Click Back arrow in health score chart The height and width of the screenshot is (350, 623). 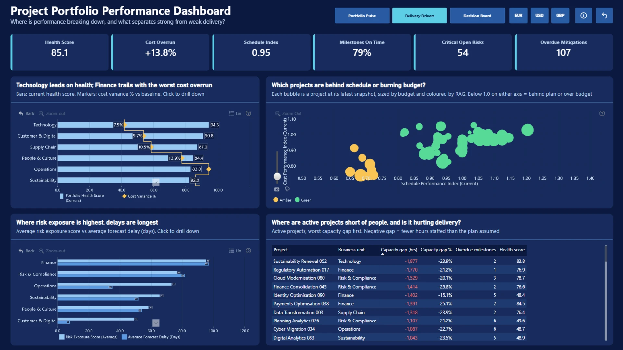click(x=27, y=113)
